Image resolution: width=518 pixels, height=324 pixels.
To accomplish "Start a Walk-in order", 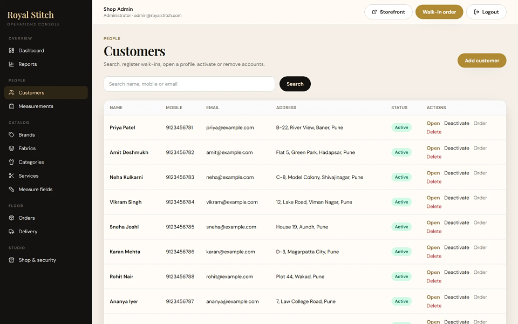I will tap(439, 12).
